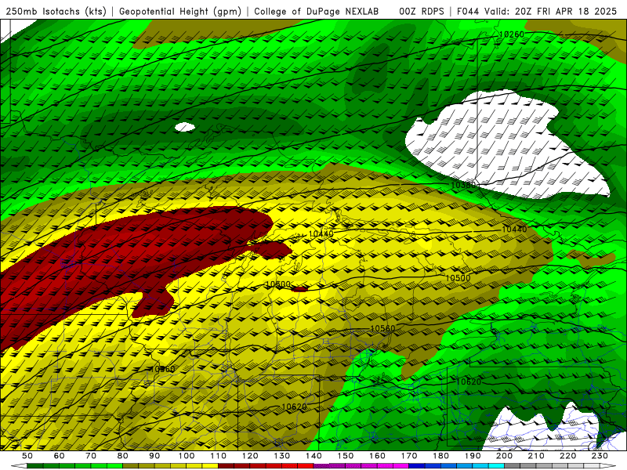Click the small white oval inside the green band
627x470 pixels.
coord(185,127)
